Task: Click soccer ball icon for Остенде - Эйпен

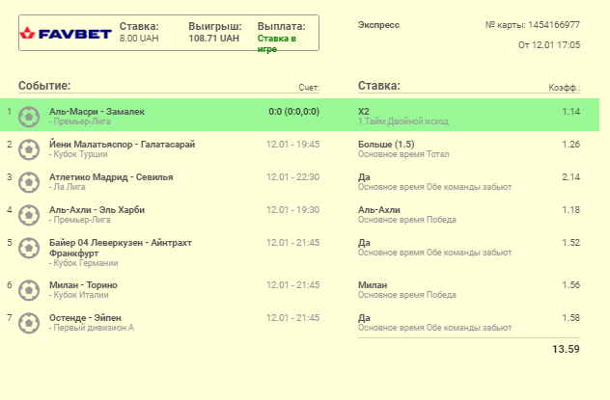Action: click(29, 323)
